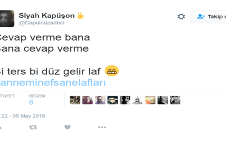
Task: Open the three-dots more options
Action: point(102,127)
